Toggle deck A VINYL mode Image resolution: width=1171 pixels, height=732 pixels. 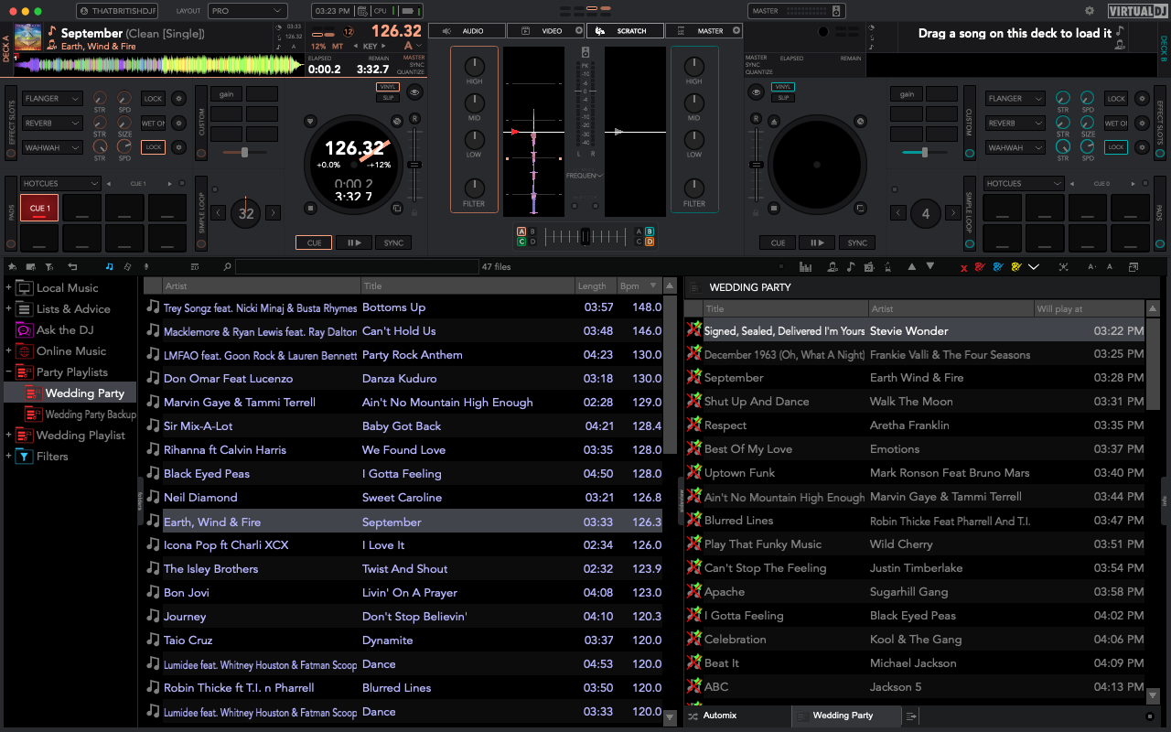tap(388, 87)
